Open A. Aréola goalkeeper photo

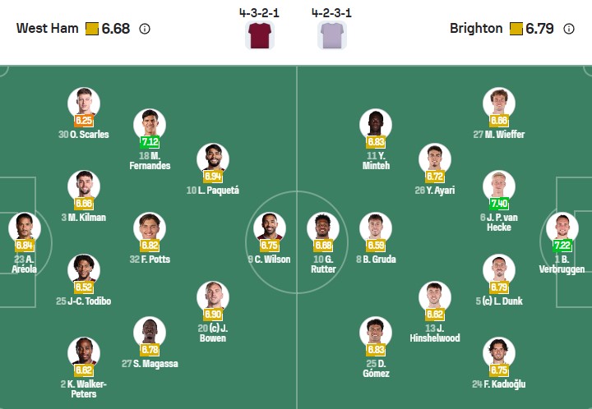(x=24, y=227)
